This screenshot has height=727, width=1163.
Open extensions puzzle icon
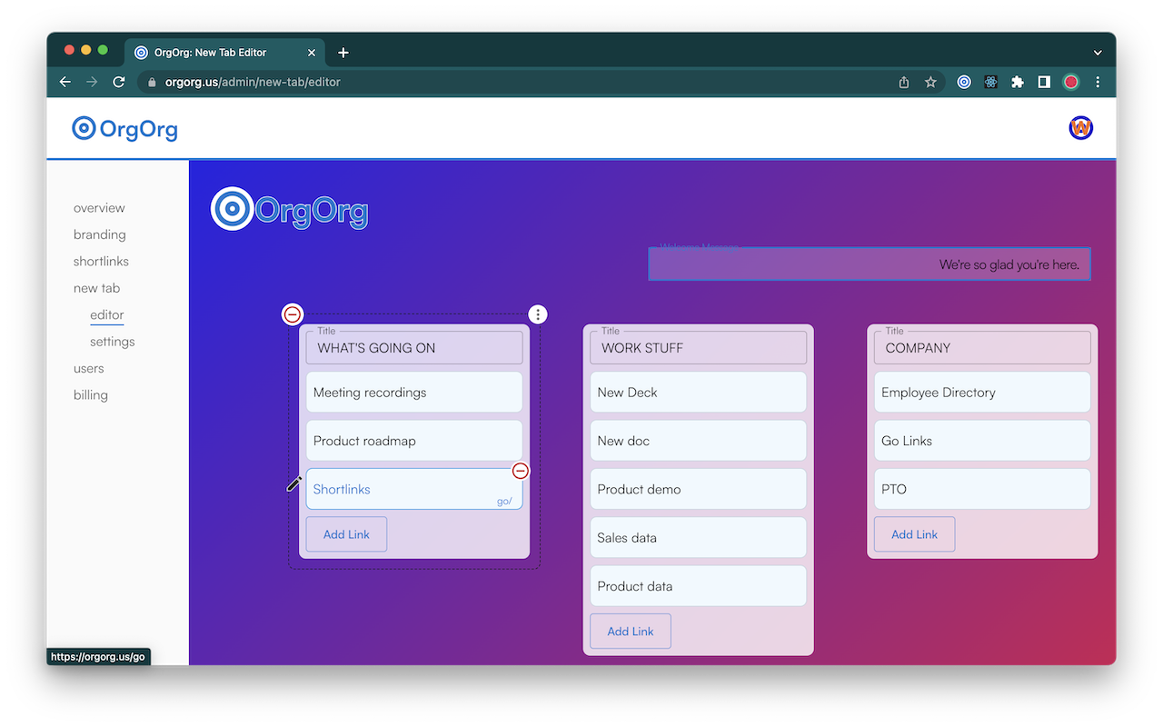(1018, 82)
